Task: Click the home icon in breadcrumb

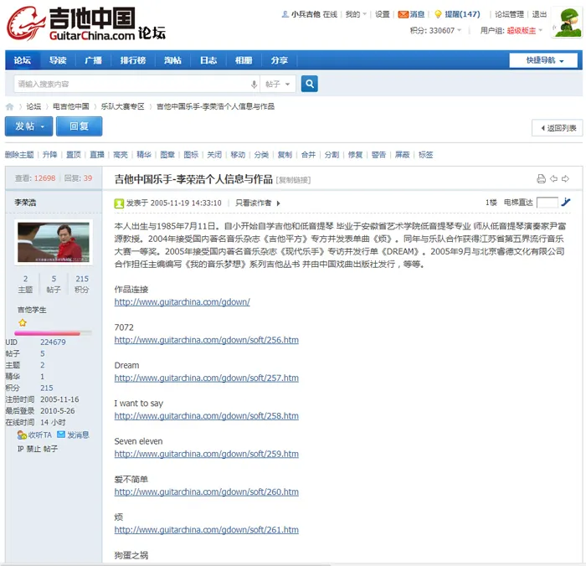Action: click(x=10, y=106)
